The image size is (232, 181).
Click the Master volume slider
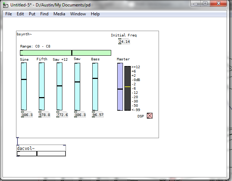point(120,87)
